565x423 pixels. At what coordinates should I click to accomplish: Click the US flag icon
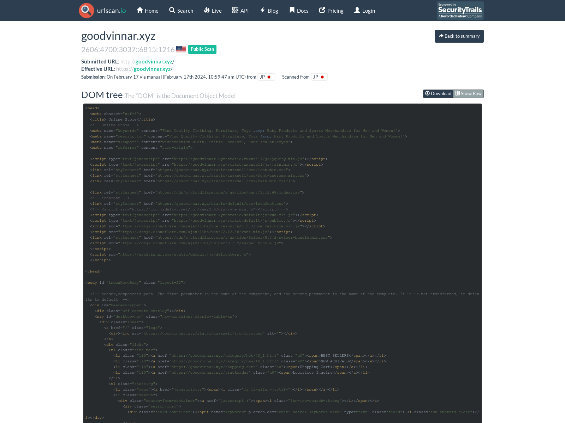point(181,49)
